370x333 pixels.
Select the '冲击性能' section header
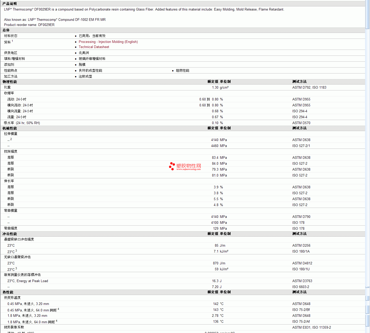[10, 234]
